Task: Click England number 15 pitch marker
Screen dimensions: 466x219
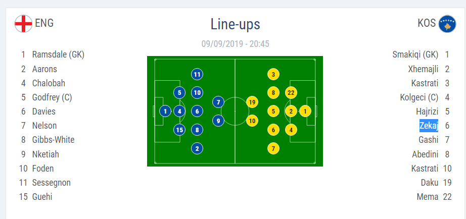Action: 179,130
